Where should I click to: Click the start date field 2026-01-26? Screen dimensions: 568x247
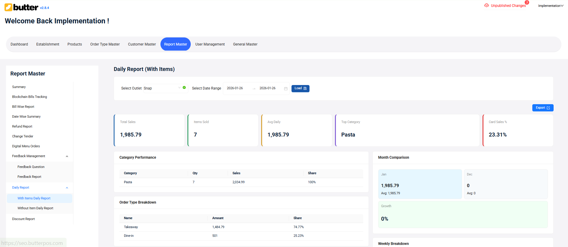[x=235, y=88]
